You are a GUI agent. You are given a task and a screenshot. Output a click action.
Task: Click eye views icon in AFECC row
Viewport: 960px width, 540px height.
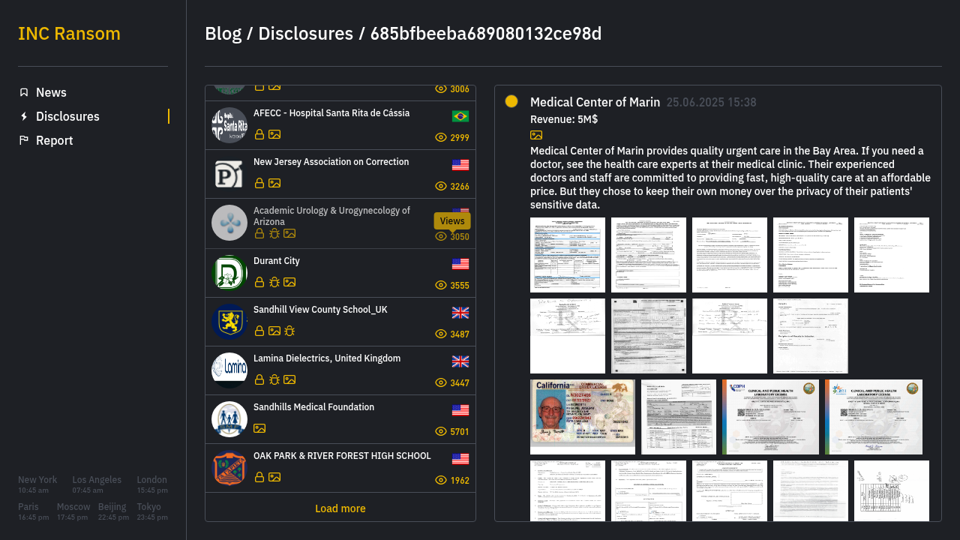coord(441,137)
